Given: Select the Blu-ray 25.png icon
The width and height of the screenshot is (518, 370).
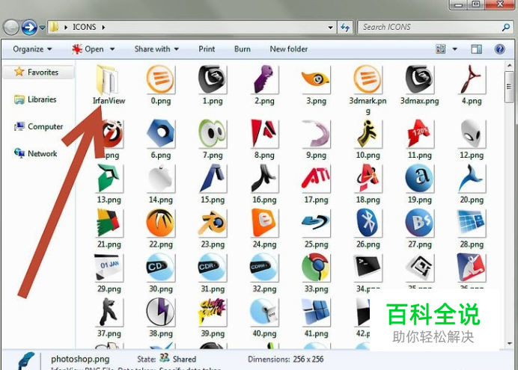Looking at the screenshot, I should point(316,223).
